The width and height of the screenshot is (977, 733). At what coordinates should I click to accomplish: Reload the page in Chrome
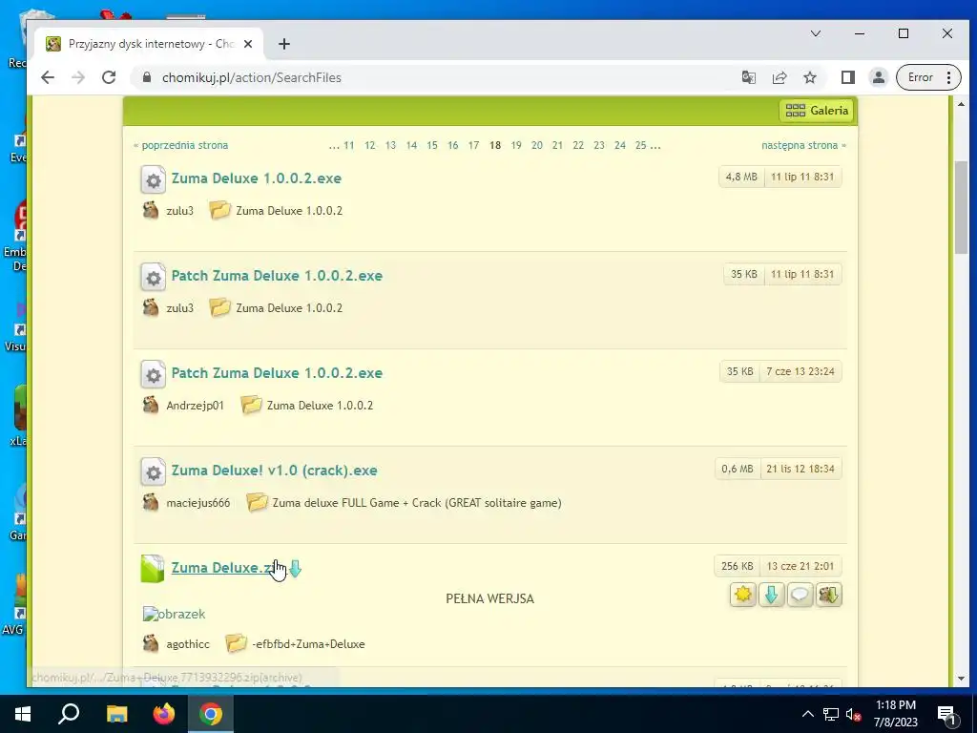click(109, 77)
